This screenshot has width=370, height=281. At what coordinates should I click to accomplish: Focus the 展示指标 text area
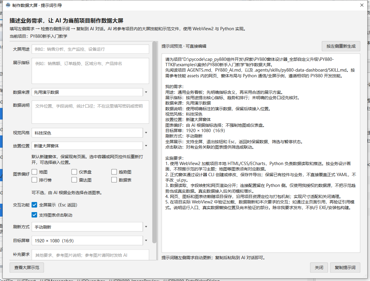point(90,71)
